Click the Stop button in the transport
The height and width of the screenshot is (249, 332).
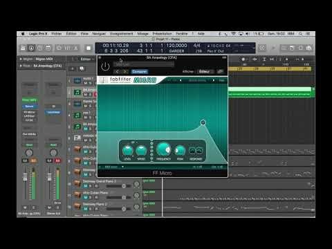(x=89, y=48)
